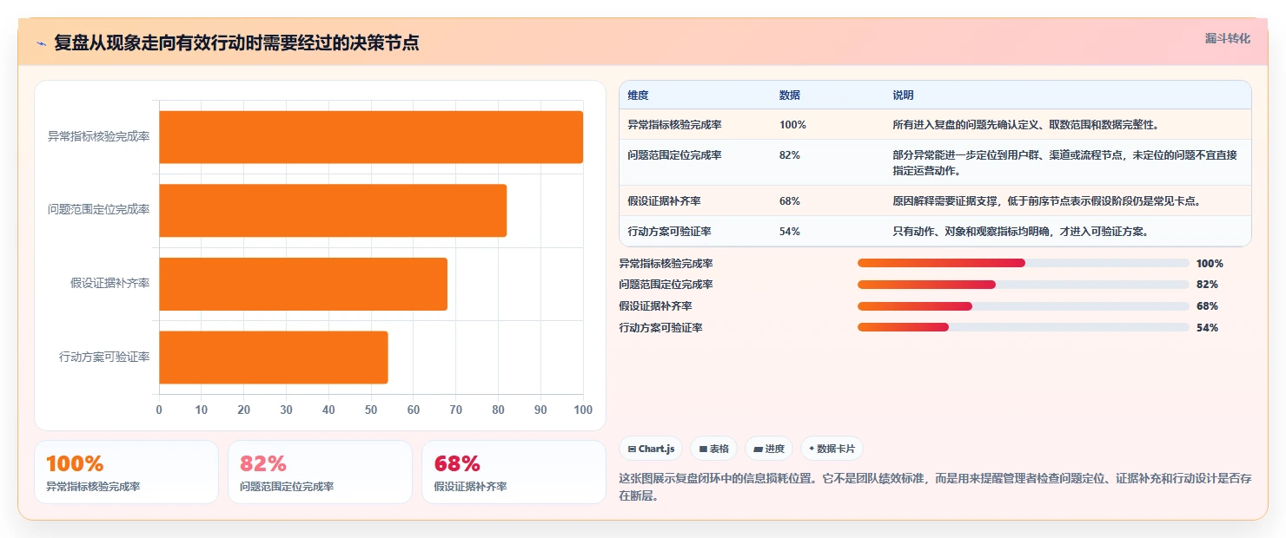1286x538 pixels.
Task: Click the card title 复盘从现象走向有效行动时需要经过的决策节点
Action: pyautogui.click(x=236, y=43)
